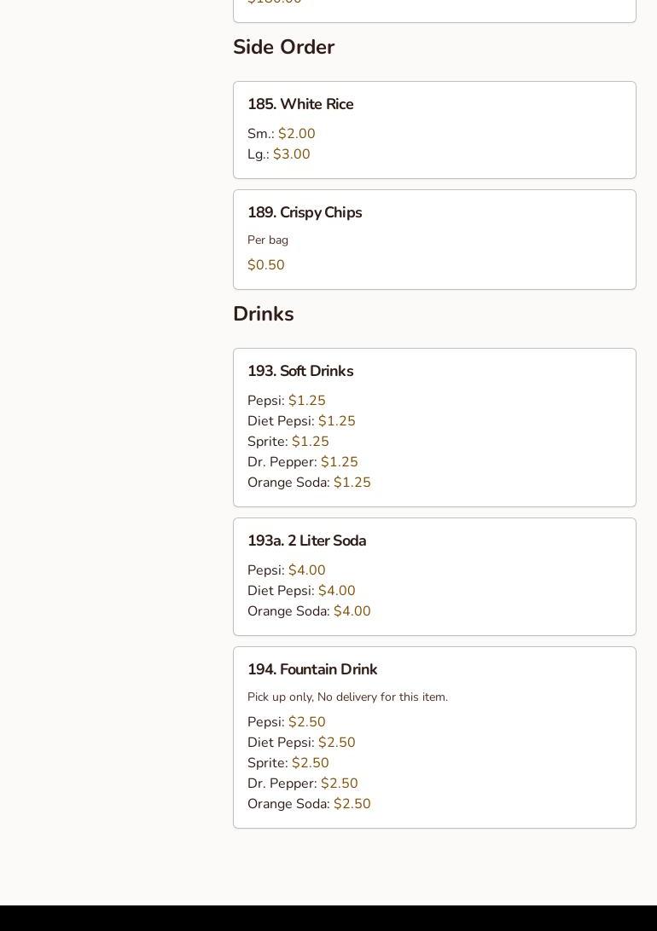The height and width of the screenshot is (931, 657).
Task: Select the 2 Liter Pepsi $4.00 option
Action: (x=287, y=570)
